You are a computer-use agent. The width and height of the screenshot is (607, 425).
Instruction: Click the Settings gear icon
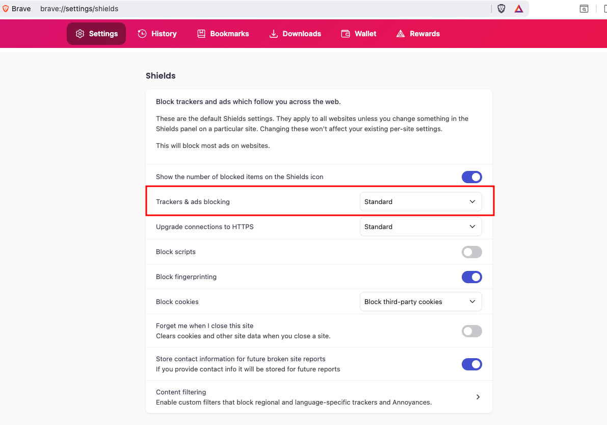click(x=80, y=34)
